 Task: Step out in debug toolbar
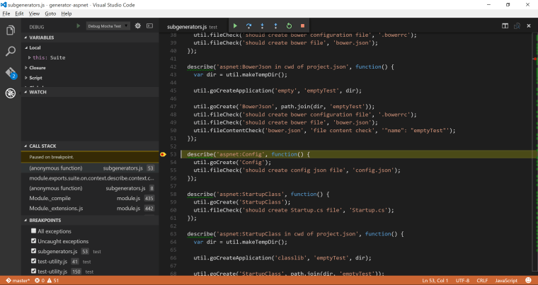point(275,25)
